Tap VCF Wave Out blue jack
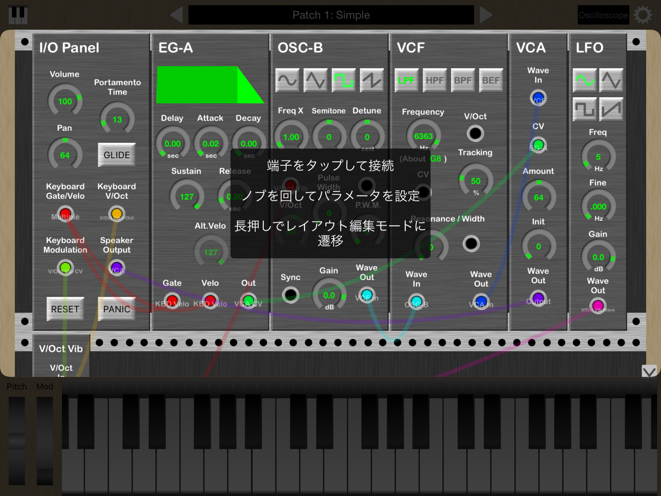The image size is (661, 496). (x=481, y=302)
